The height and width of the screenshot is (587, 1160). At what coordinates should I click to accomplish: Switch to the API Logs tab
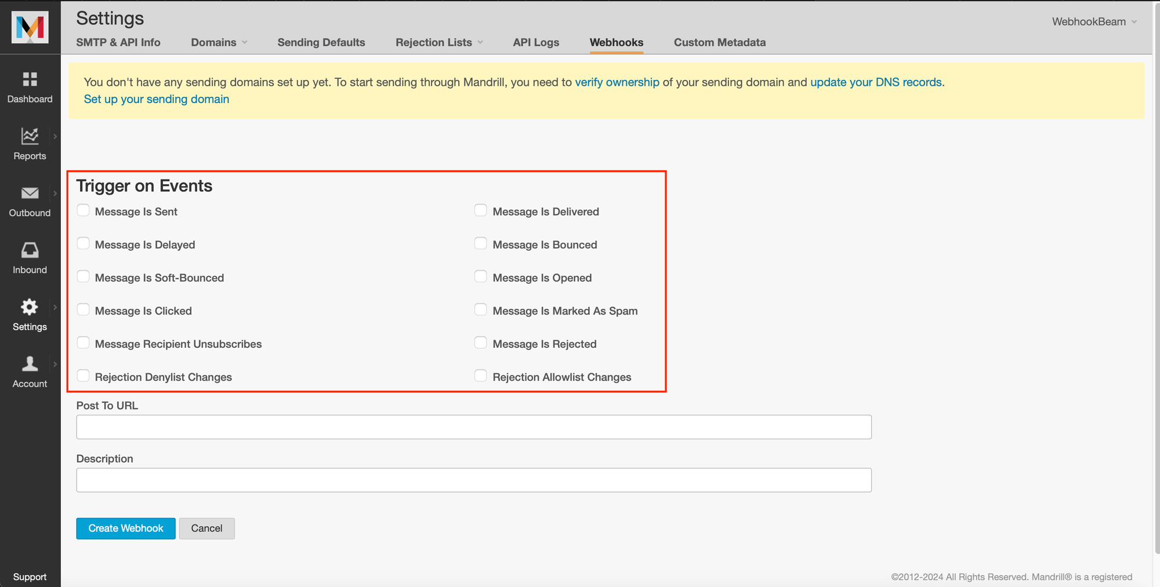[535, 42]
